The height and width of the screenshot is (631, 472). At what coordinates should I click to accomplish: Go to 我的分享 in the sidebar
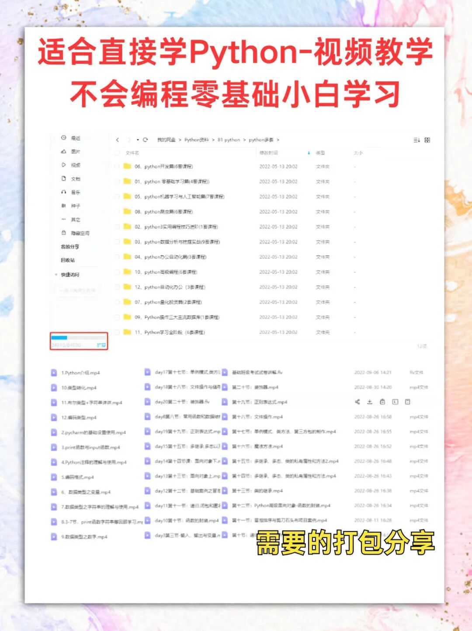pyautogui.click(x=70, y=246)
